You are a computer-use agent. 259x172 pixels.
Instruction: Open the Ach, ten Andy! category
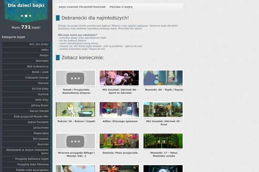[x=26, y=44]
